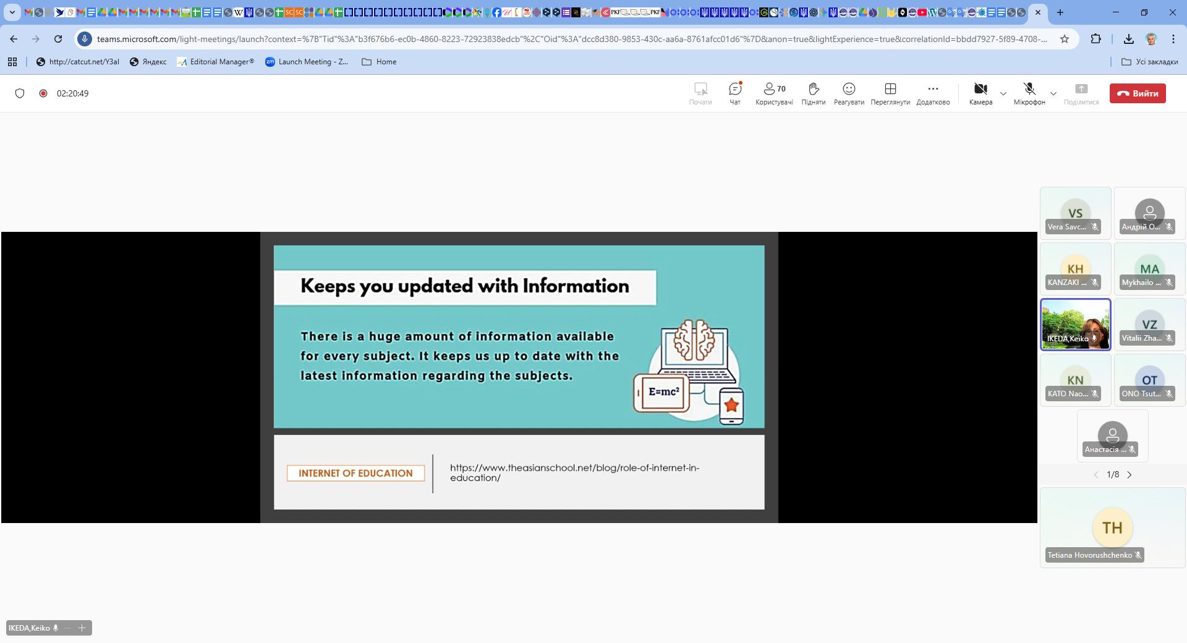Viewport: 1187px width, 643px height.
Task: Select IKEDA, Keiko video thumbnail
Action: [1075, 325]
